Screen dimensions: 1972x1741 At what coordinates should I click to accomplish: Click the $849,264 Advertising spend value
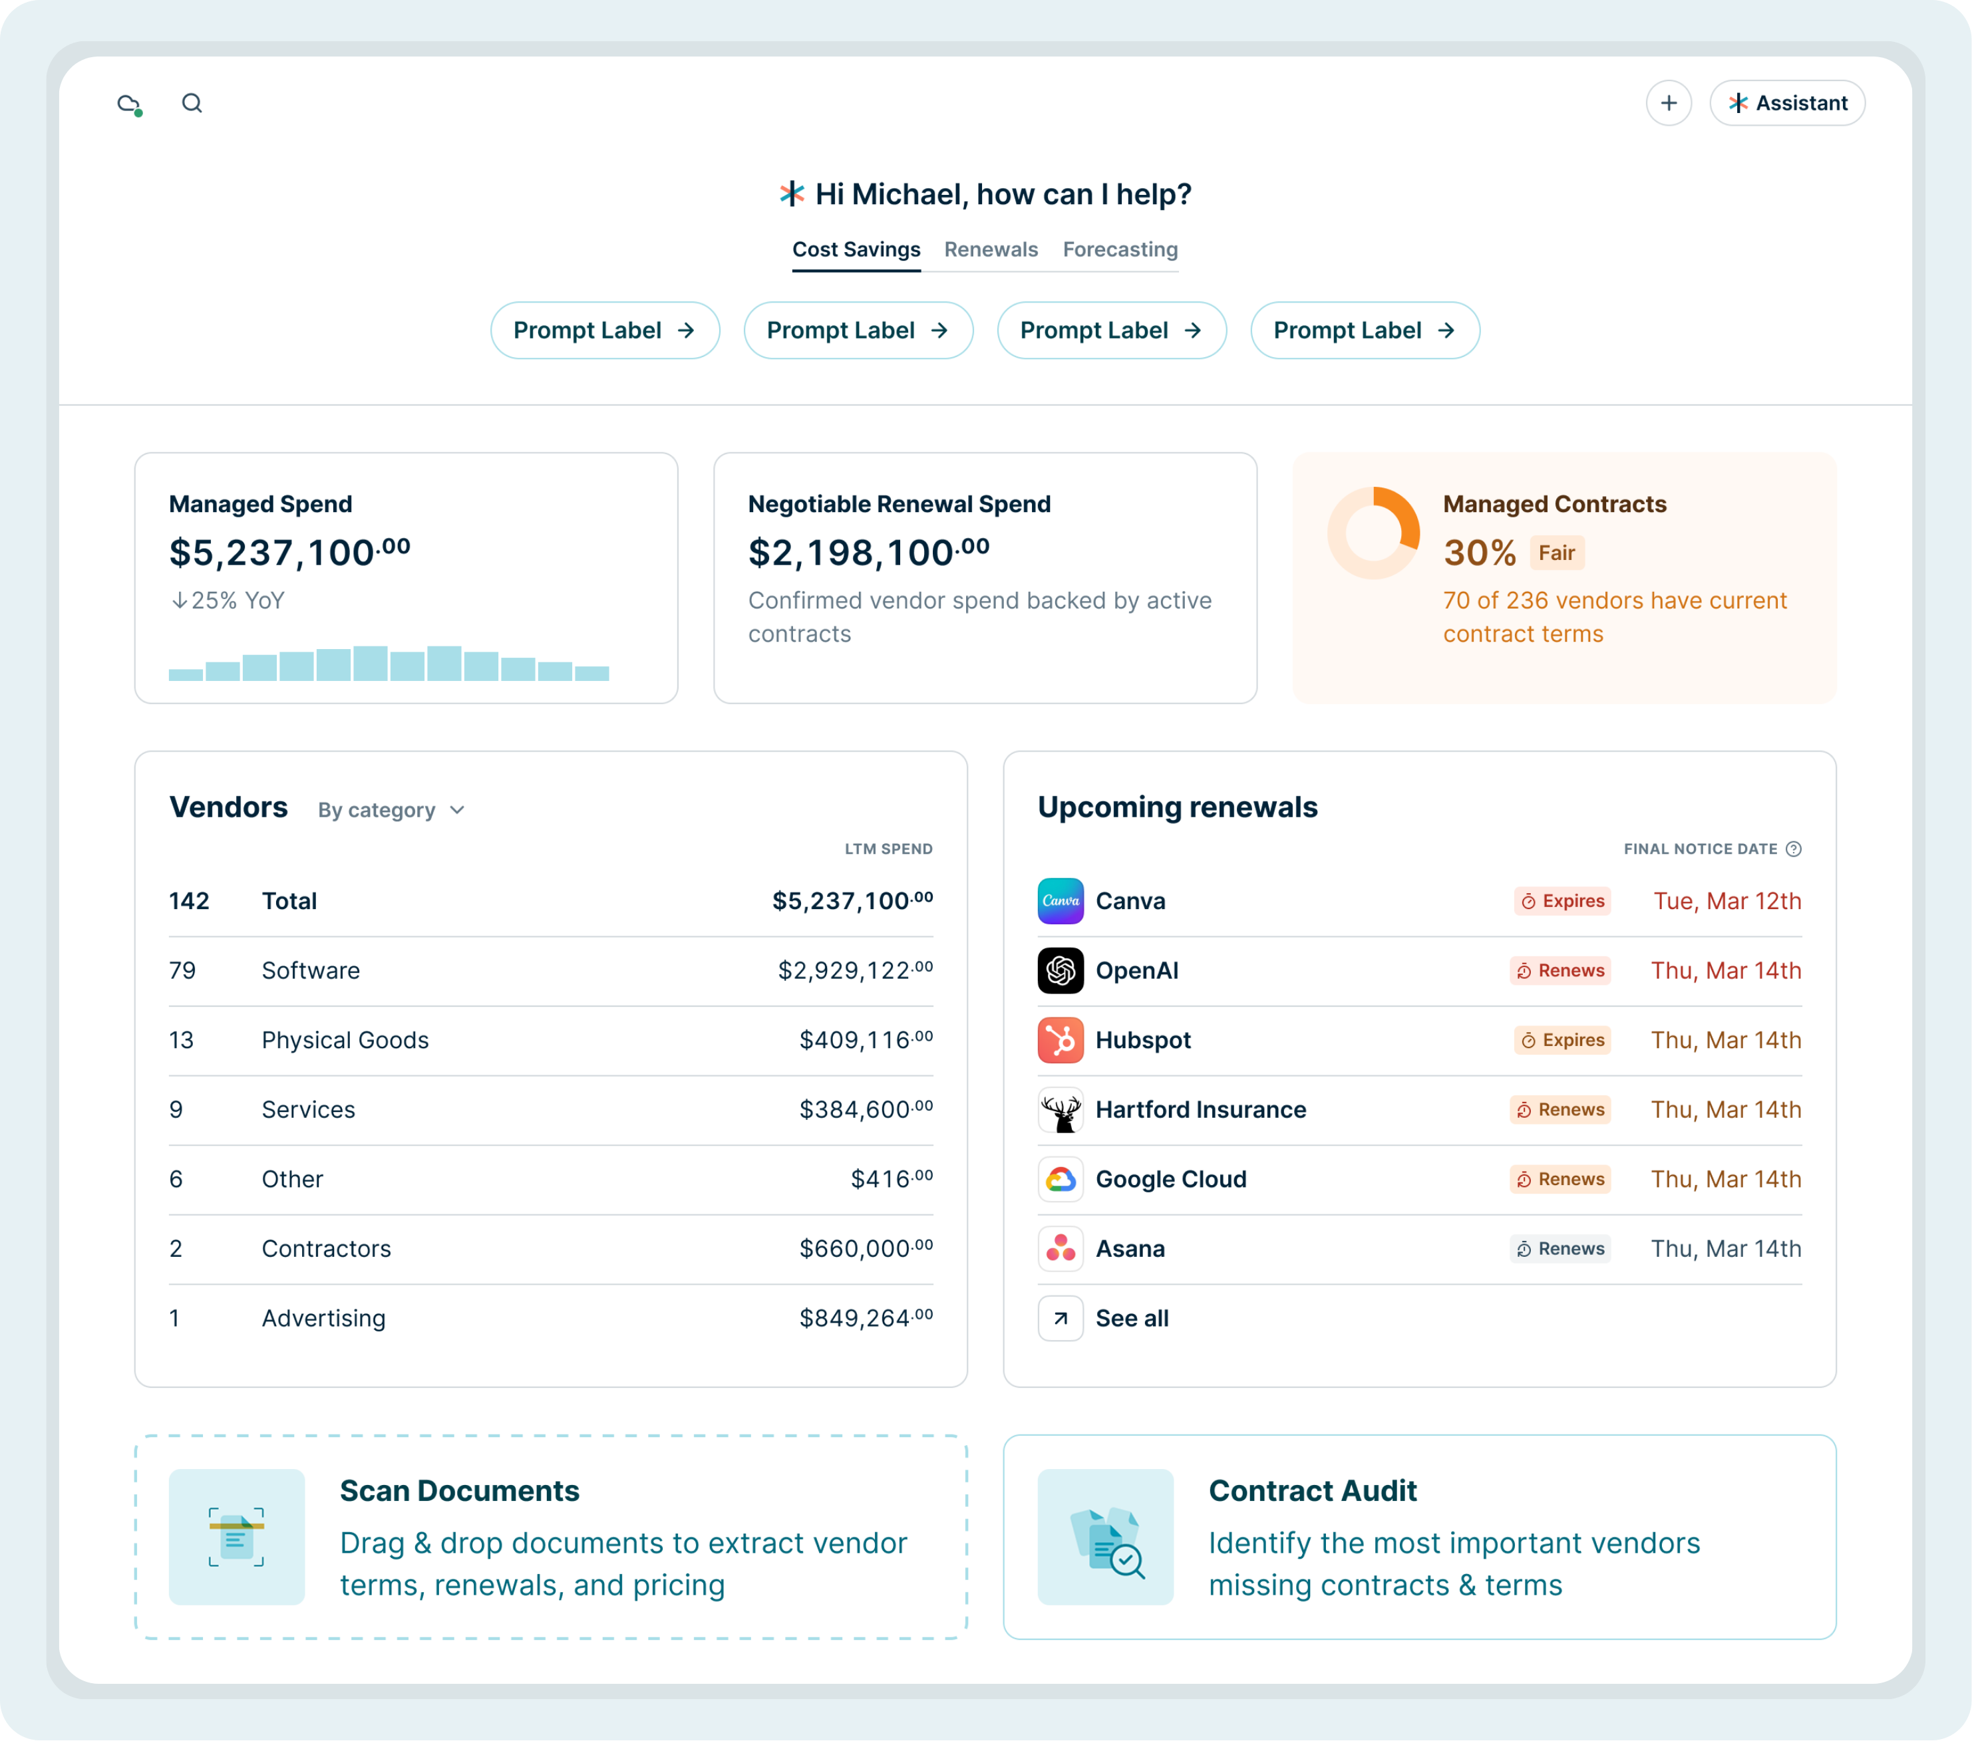tap(866, 1317)
